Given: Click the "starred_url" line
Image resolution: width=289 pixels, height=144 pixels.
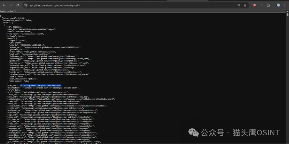Looking at the screenshot, I should tap(49, 63).
